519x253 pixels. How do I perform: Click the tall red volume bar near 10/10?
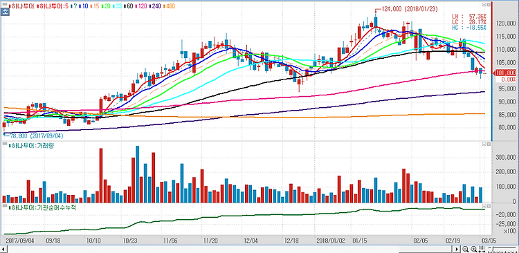coord(101,176)
